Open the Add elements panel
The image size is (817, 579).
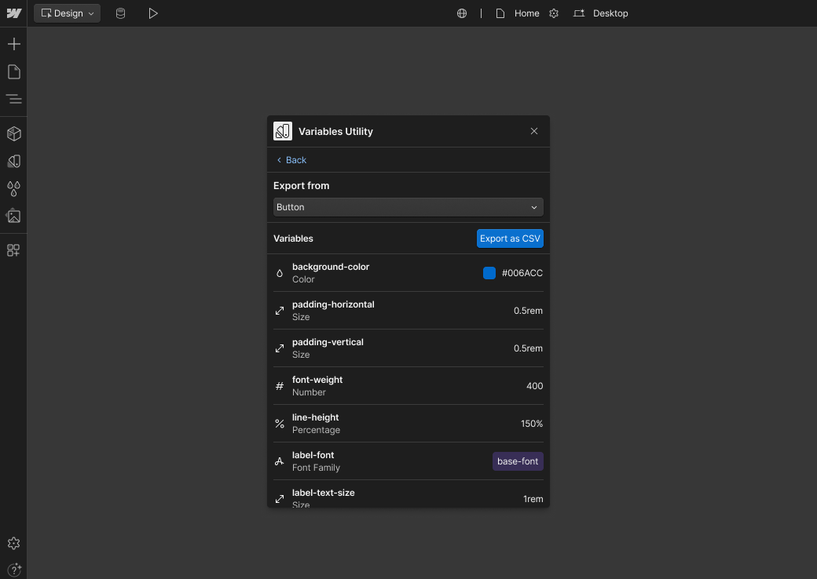tap(14, 44)
